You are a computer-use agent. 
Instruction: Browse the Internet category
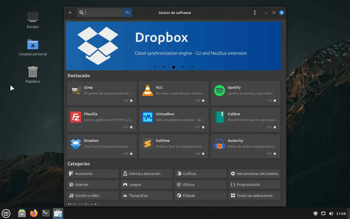(x=93, y=185)
